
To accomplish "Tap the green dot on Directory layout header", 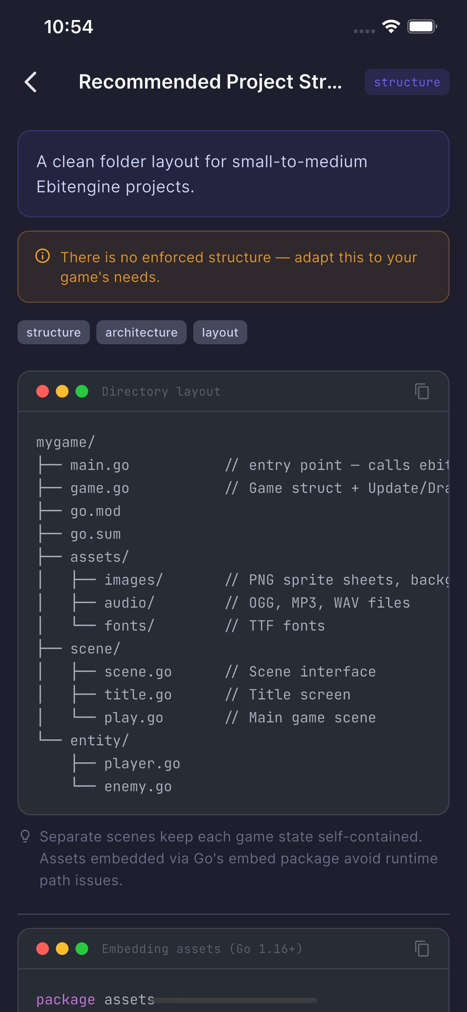I will [82, 391].
